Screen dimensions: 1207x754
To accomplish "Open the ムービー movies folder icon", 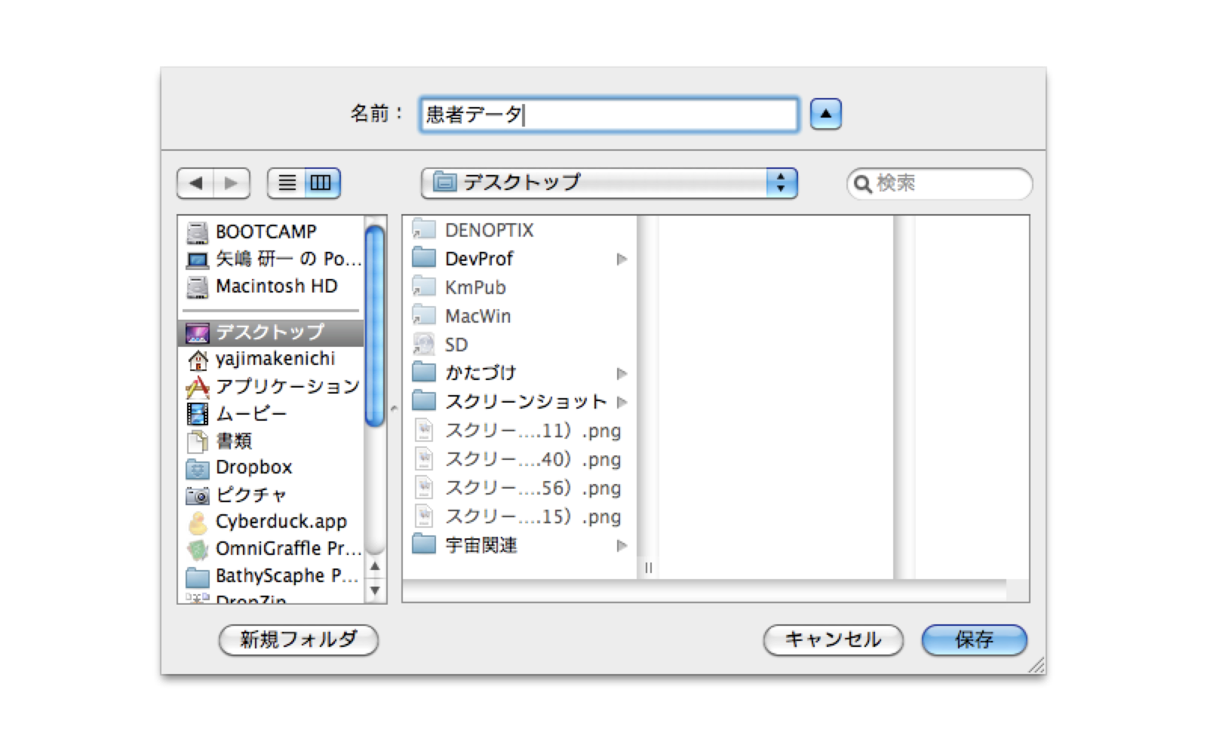I will (197, 414).
